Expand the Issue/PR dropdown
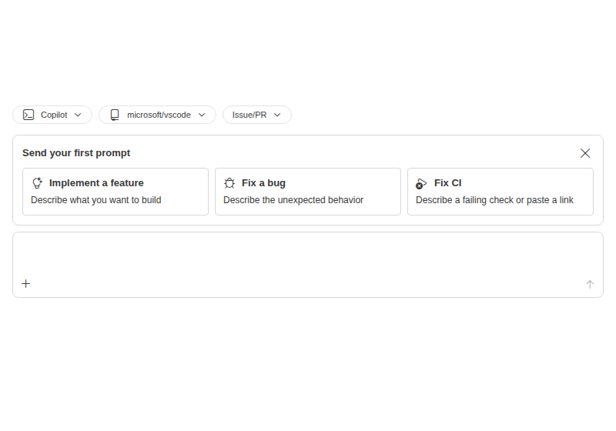The image size is (616, 431). [x=257, y=115]
